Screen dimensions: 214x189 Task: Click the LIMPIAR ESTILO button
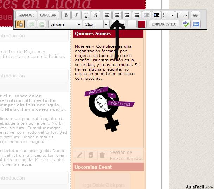(164, 24)
